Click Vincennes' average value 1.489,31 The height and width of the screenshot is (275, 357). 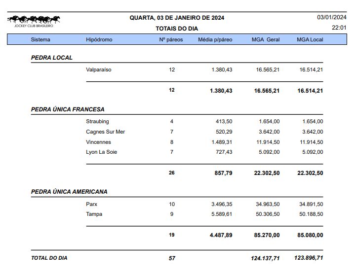click(x=222, y=142)
